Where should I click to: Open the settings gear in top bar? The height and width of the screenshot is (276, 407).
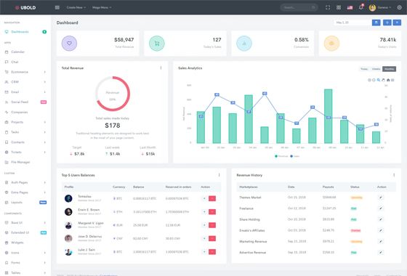(400, 7)
